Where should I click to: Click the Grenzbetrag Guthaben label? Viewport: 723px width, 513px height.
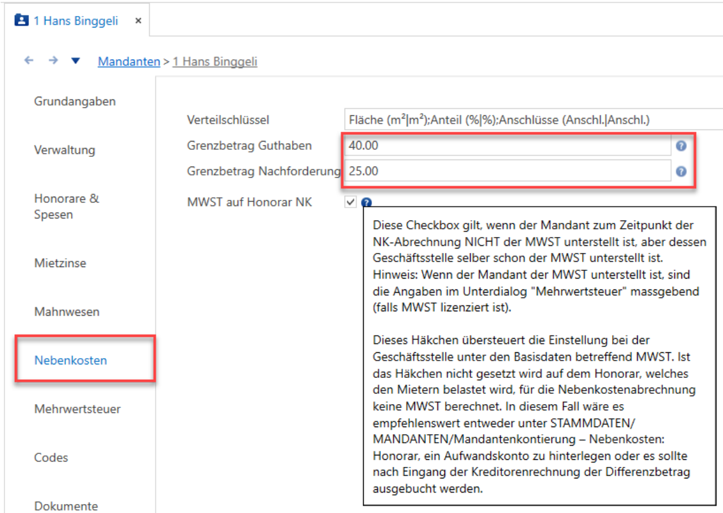[x=250, y=146]
